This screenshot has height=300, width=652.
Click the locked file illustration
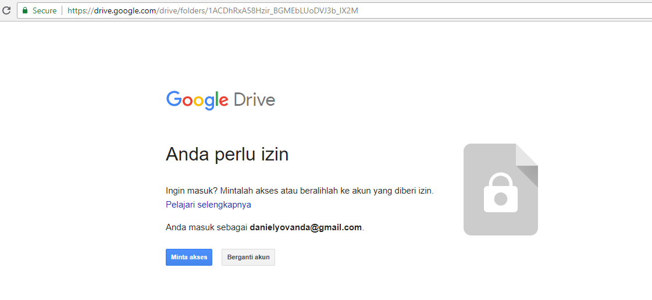tap(501, 190)
